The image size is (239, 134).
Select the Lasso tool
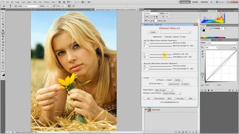click(x=3, y=19)
